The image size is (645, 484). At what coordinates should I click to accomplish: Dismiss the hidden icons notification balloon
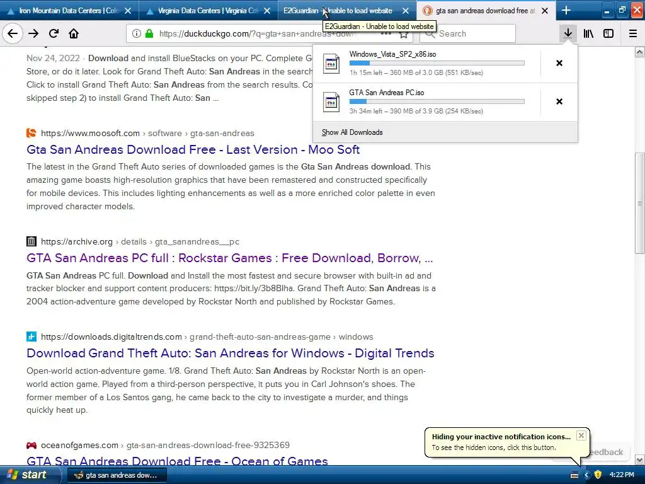click(581, 435)
